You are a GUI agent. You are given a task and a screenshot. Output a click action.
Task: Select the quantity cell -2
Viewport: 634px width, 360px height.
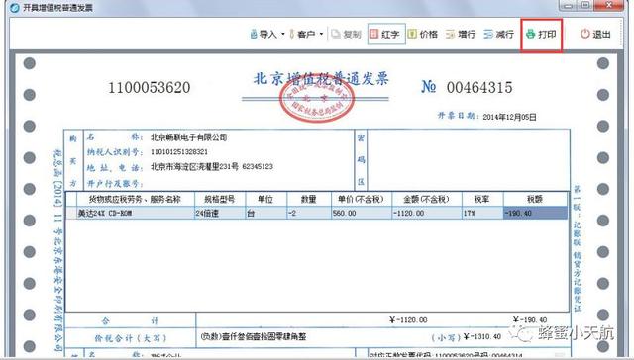point(309,213)
